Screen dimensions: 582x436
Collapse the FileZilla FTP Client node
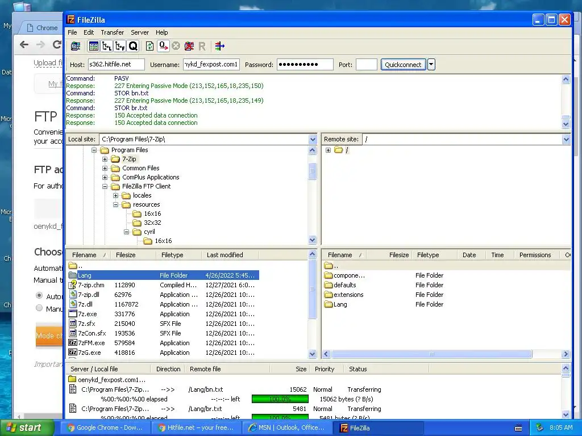[105, 186]
